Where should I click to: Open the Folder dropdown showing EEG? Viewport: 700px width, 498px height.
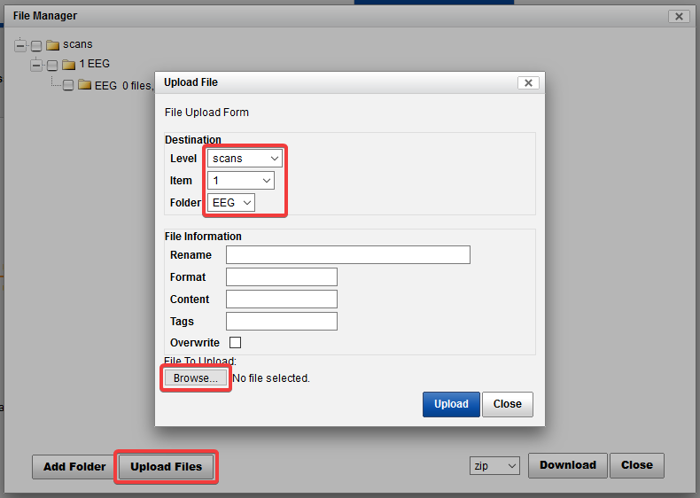(231, 203)
